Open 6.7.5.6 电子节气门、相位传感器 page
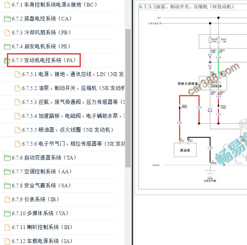 tap(73, 144)
